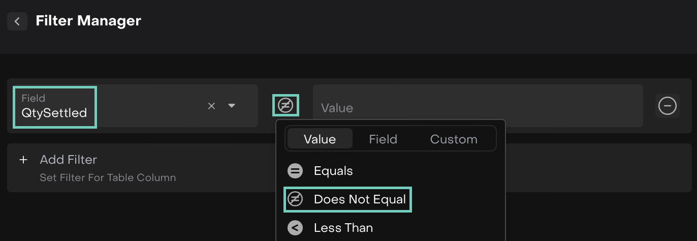Click the Value input box
Image resolution: width=697 pixels, height=241 pixels.
478,107
